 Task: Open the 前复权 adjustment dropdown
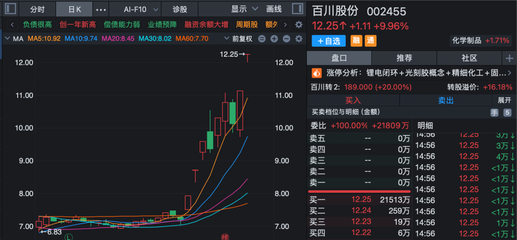[x=238, y=39]
